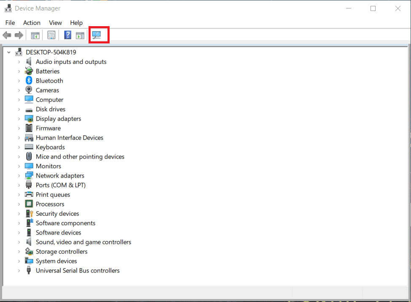Click the computer icon beside DESKTOP-504K819
This screenshot has height=302, width=411.
19,51
